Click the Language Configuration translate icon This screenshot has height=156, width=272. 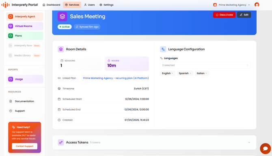[x=163, y=49]
